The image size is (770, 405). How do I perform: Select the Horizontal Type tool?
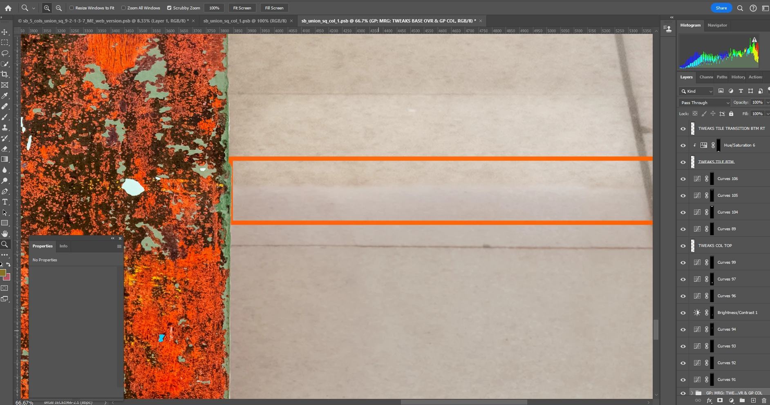pyautogui.click(x=5, y=202)
